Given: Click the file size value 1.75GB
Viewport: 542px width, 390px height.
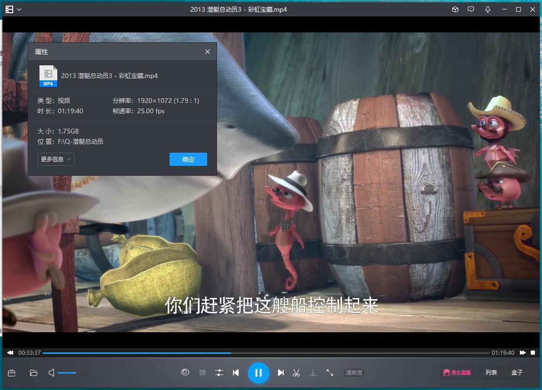Looking at the screenshot, I should pos(69,131).
